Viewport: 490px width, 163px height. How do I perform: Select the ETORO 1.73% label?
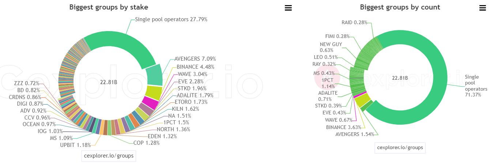191,102
